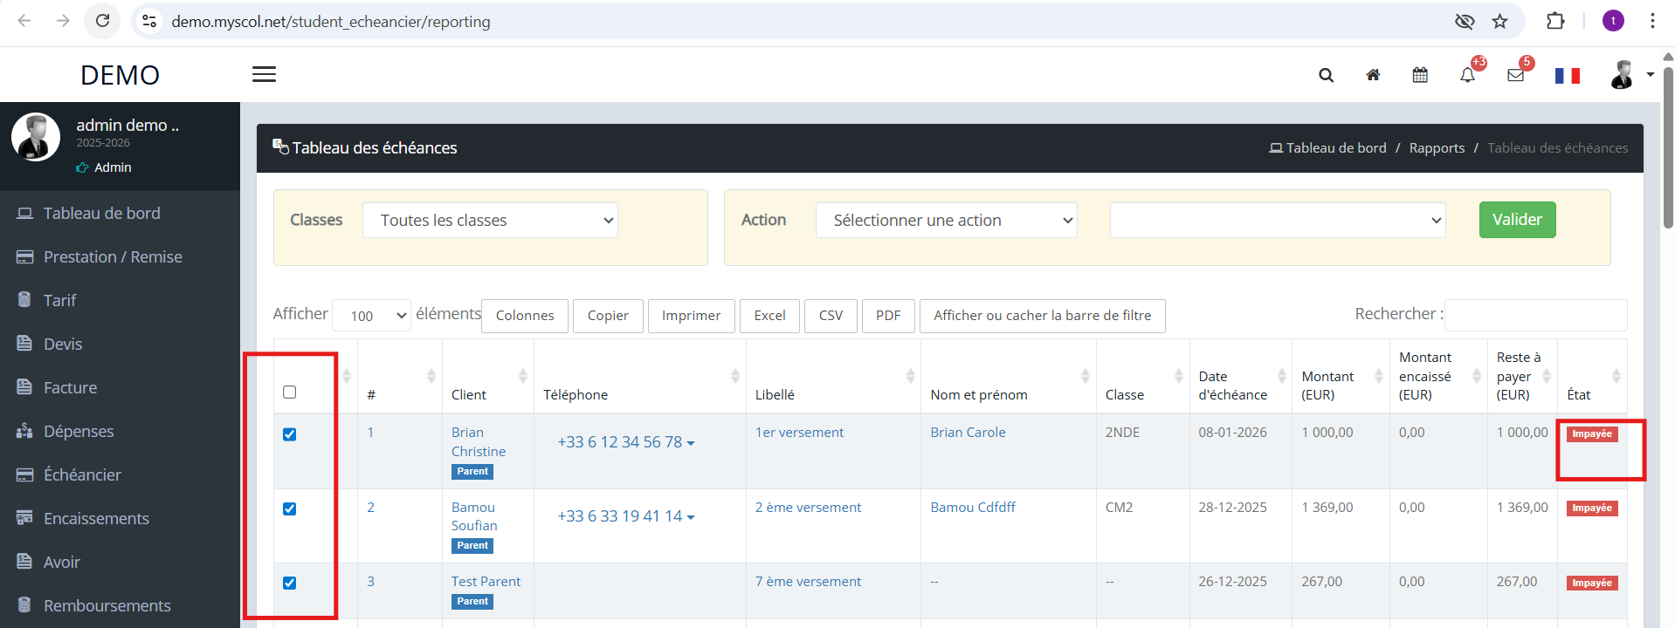Image resolution: width=1675 pixels, height=628 pixels.
Task: Check the select-all checkbox in table header
Action: (x=290, y=392)
